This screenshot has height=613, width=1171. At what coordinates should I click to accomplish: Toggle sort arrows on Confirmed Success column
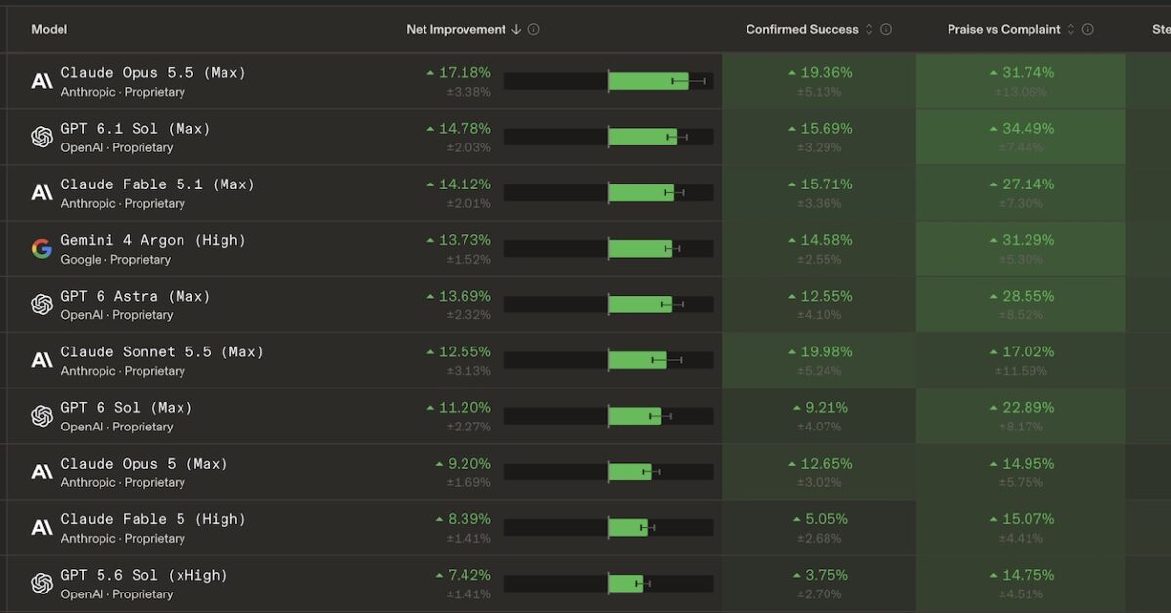(869, 29)
